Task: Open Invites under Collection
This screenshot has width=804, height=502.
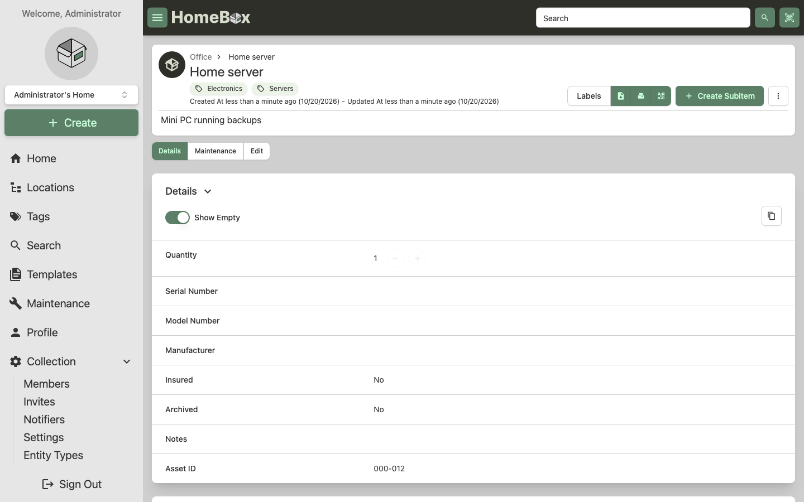Action: [x=39, y=402]
